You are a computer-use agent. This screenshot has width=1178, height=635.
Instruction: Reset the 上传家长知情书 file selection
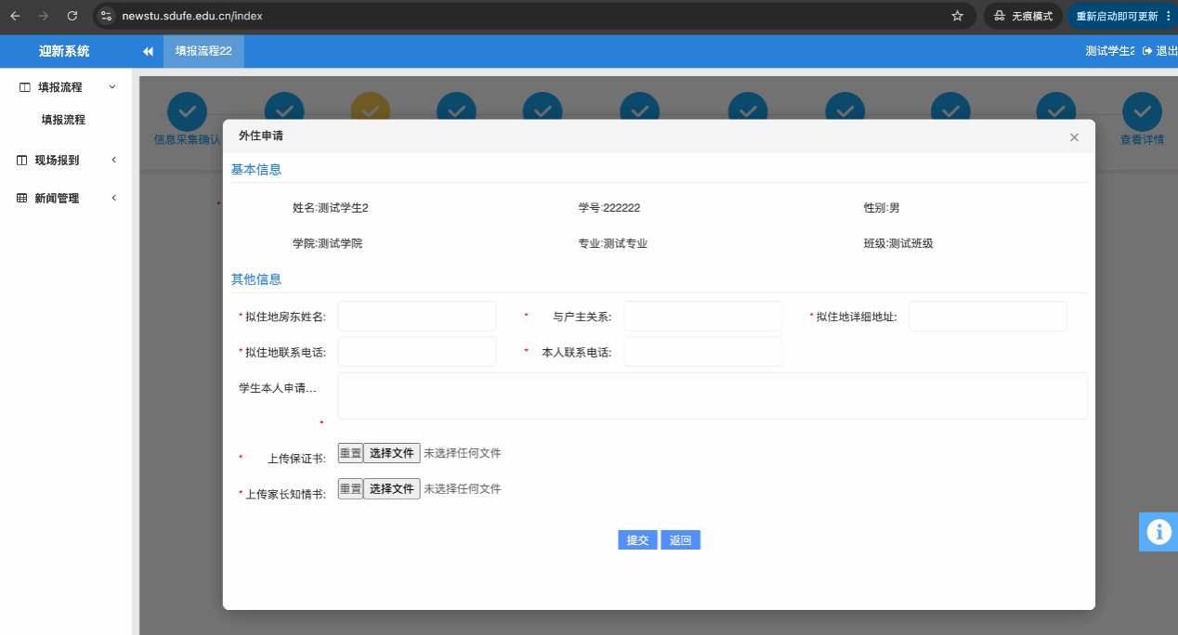(x=350, y=489)
